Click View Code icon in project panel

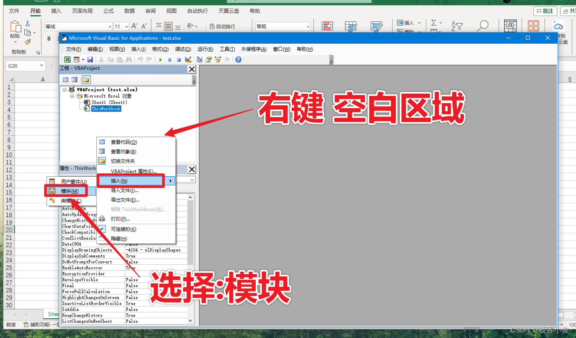point(66,80)
